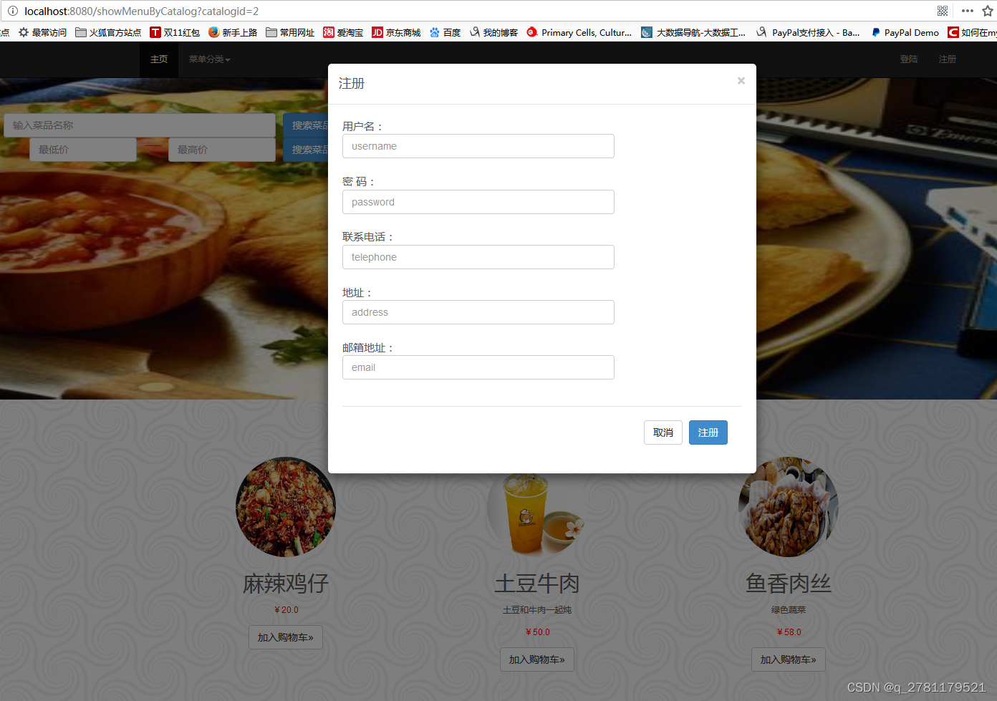Open the 京东商城 bookmark

[x=396, y=32]
